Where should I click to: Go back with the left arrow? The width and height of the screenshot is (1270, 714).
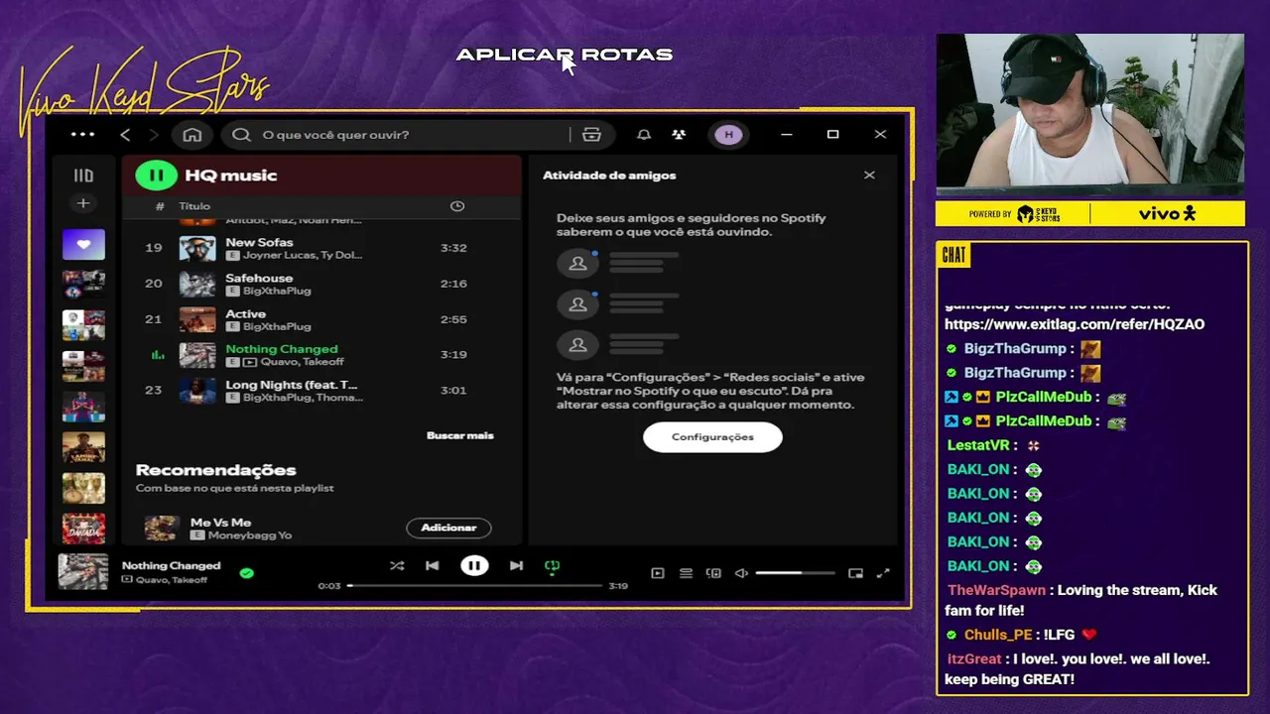[x=125, y=135]
